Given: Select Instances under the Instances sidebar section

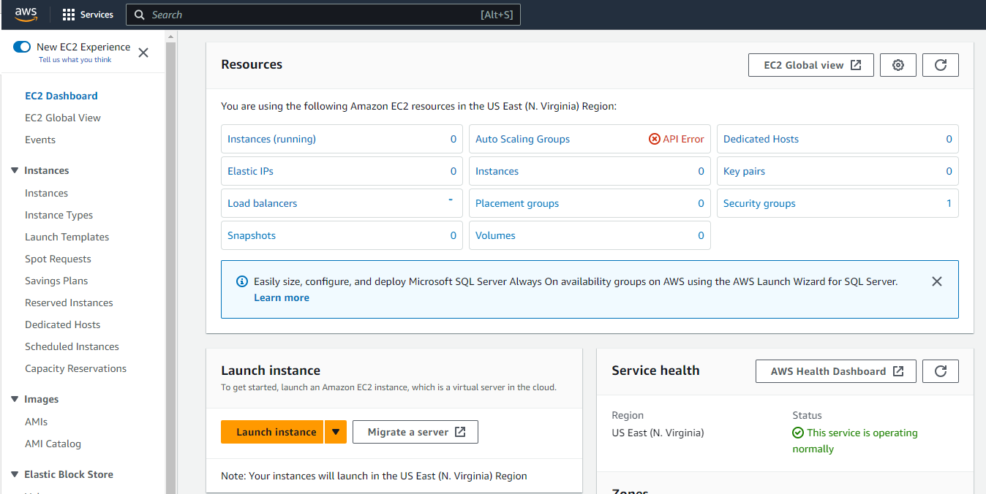Looking at the screenshot, I should point(46,193).
